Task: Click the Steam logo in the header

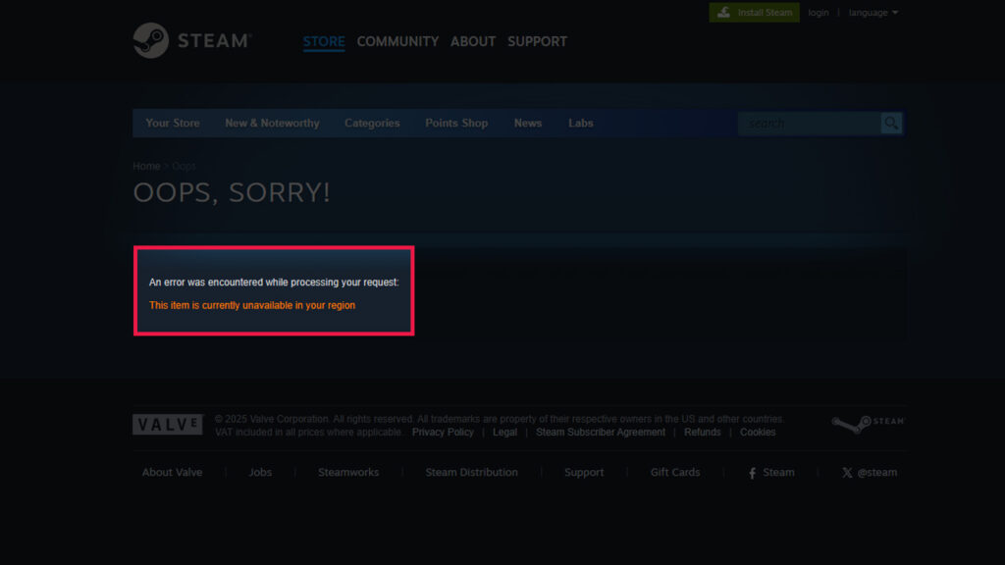Action: [x=192, y=40]
